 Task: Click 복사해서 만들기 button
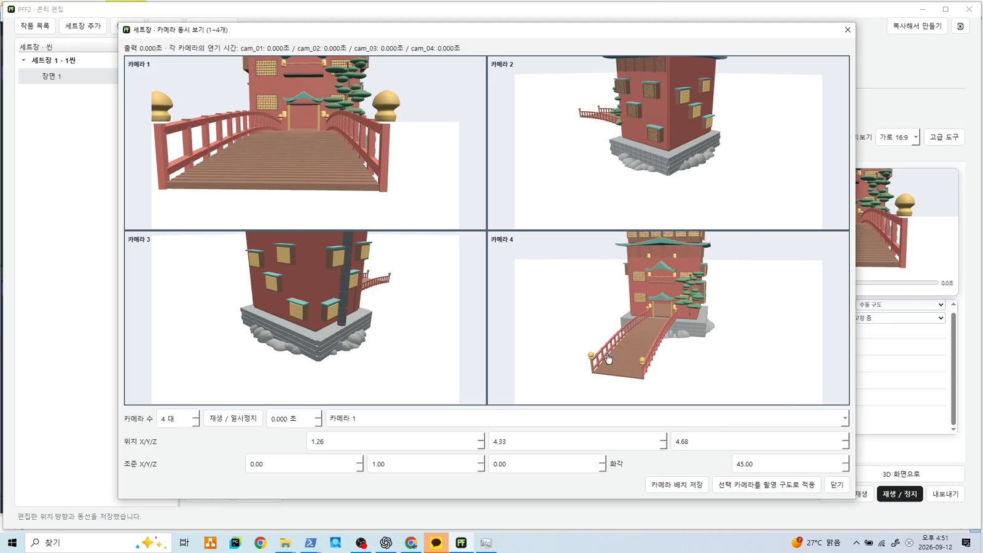pyautogui.click(x=917, y=26)
